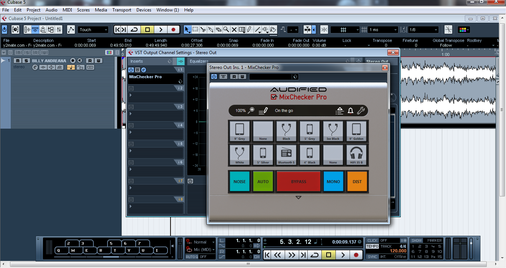Screen dimensions: 506x268
Task: Open the Audio menu
Action: point(52,10)
